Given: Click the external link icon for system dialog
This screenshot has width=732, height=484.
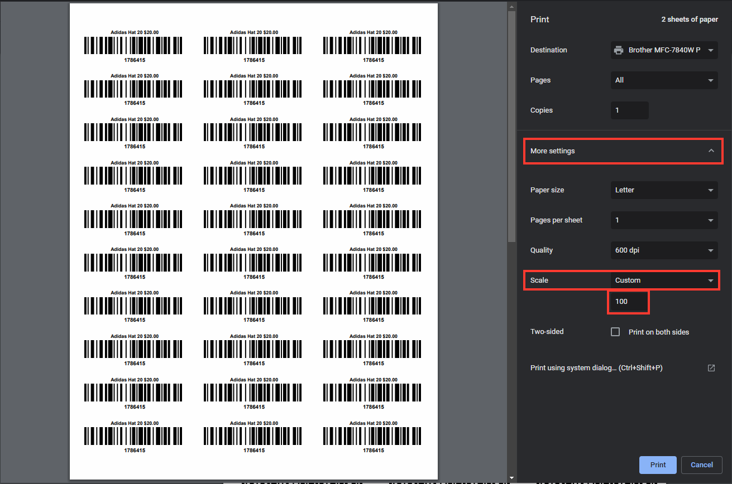Looking at the screenshot, I should coord(711,367).
